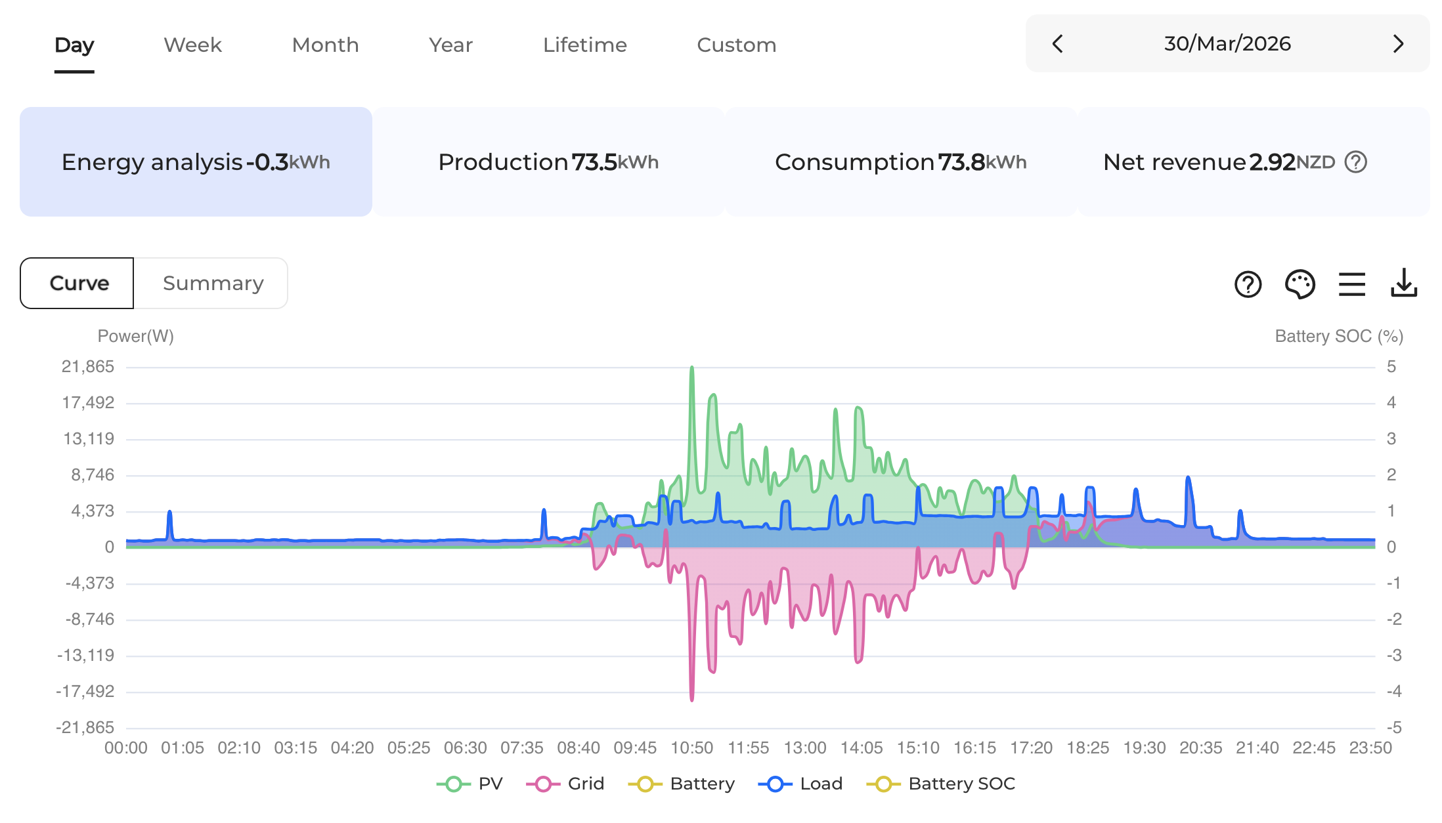Switch to the Month tab

tap(325, 45)
